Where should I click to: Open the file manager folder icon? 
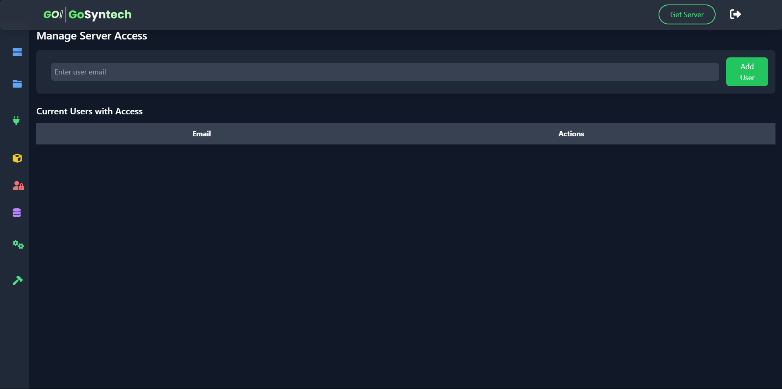17,84
